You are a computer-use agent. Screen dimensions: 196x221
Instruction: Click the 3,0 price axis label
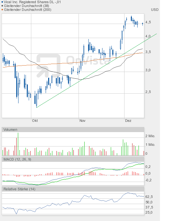click(148, 70)
